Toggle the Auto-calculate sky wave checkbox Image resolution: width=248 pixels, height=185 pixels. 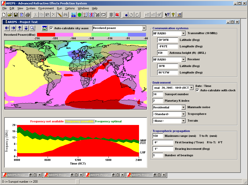click(51, 28)
